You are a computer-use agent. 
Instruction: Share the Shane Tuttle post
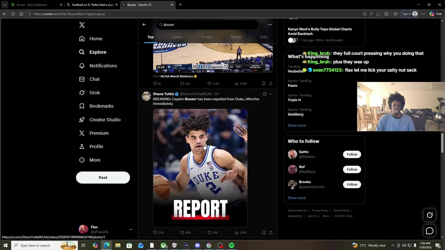pos(271,232)
